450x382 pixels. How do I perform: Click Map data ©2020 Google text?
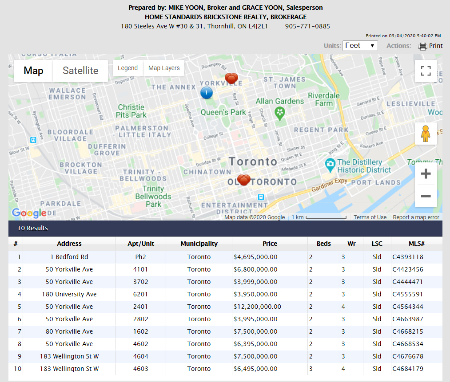click(255, 217)
